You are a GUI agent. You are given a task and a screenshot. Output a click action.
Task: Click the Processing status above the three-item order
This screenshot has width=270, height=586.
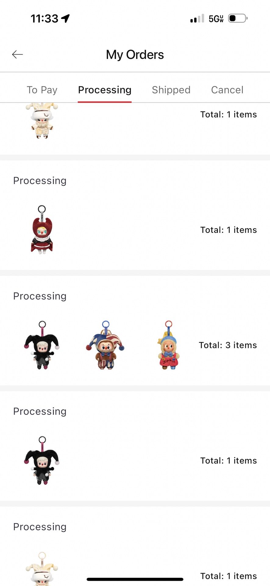coord(40,296)
